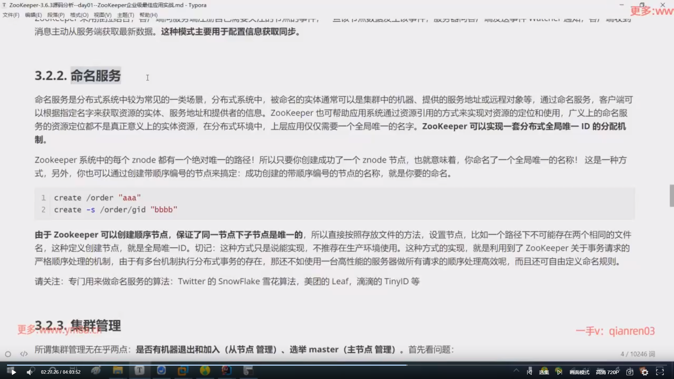This screenshot has height=379, width=674.
Task: Skip to next episode
Action: (x=559, y=372)
